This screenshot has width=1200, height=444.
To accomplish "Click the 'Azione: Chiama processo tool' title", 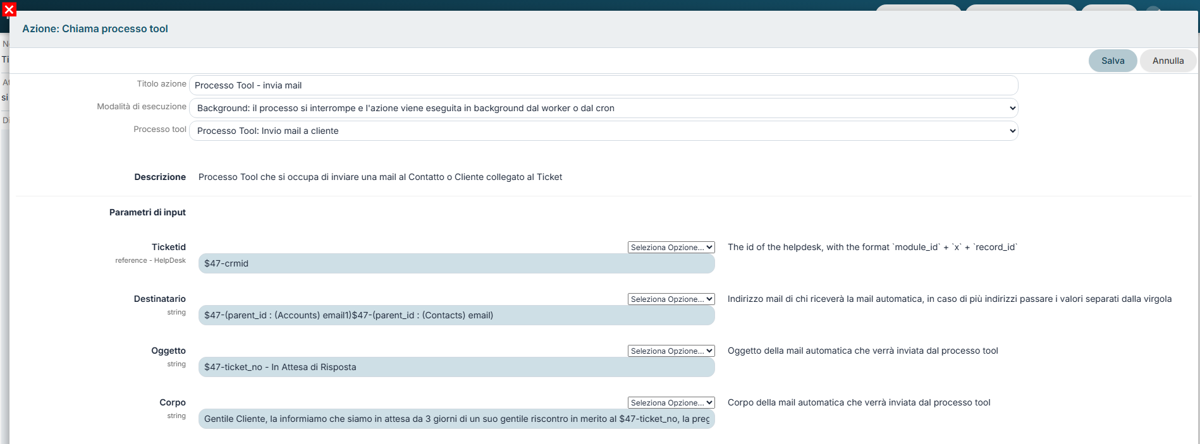I will [95, 28].
